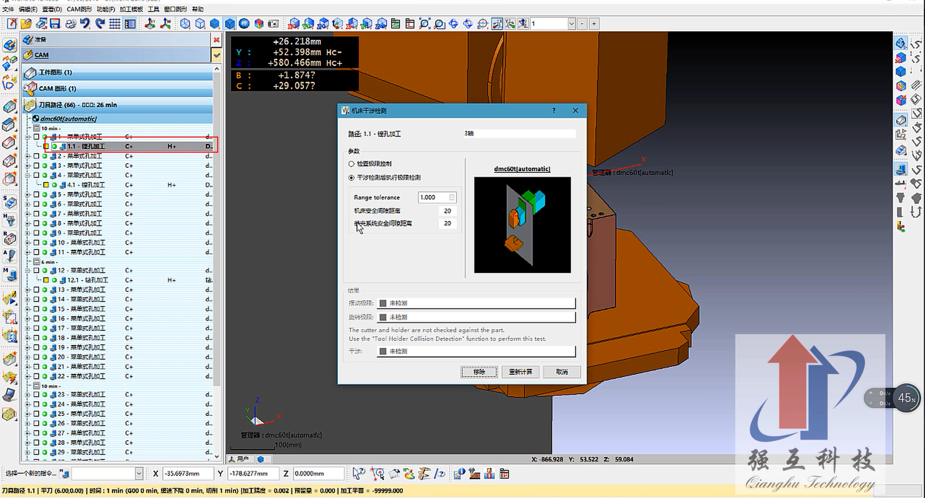Viewport: 925px width, 498px height.
Task: Click the top icon of right toolbar
Action: point(901,43)
